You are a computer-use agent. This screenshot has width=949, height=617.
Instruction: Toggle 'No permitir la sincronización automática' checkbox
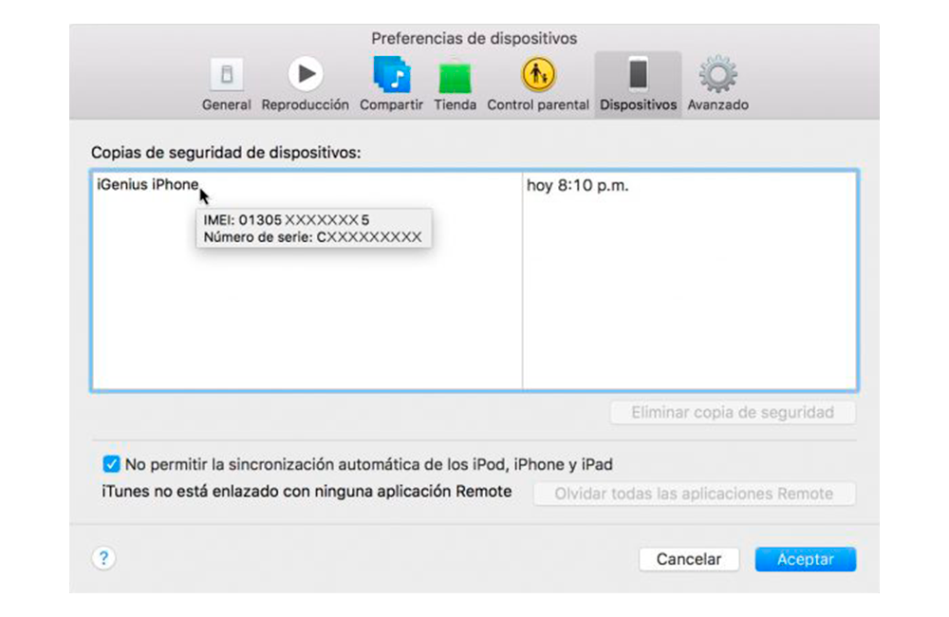point(111,464)
